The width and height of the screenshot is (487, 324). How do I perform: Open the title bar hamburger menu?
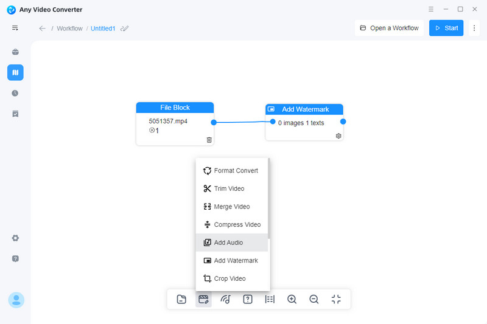tap(431, 9)
